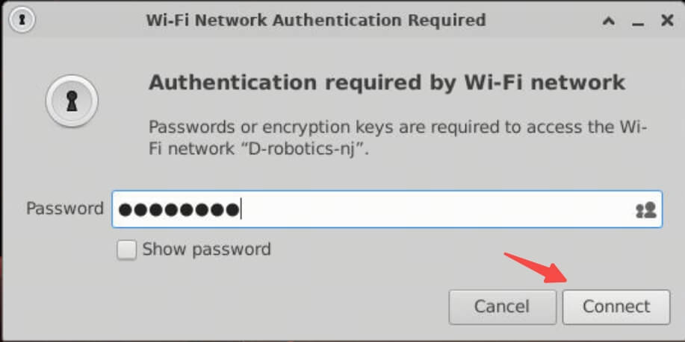Open password storage options icon in field
This screenshot has height=342, width=685.
coord(645,210)
